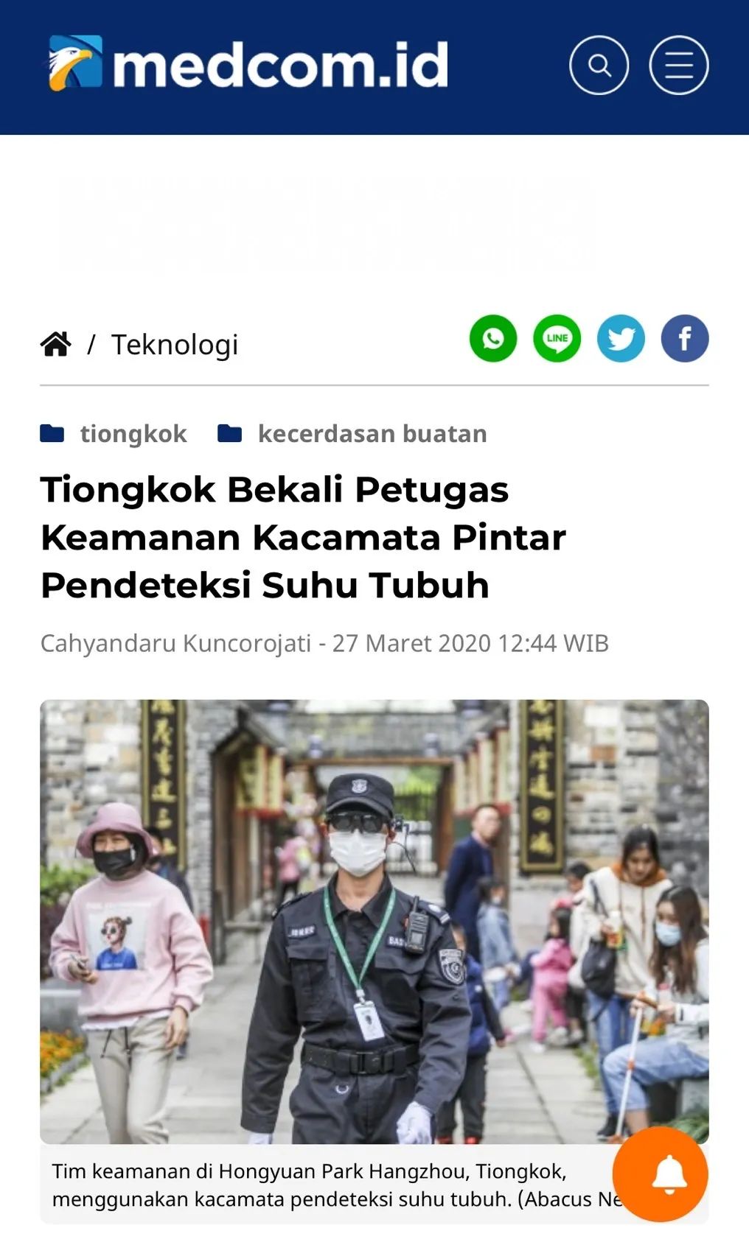This screenshot has height=1259, width=749.
Task: Click author name Cahyandaru Kuncorojati
Action: click(175, 643)
